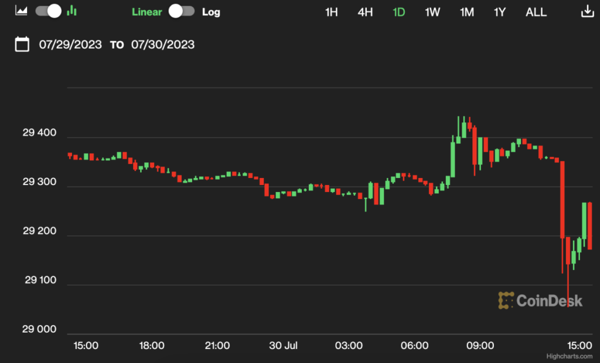Select the ALL timeframe
The height and width of the screenshot is (363, 600).
(536, 12)
